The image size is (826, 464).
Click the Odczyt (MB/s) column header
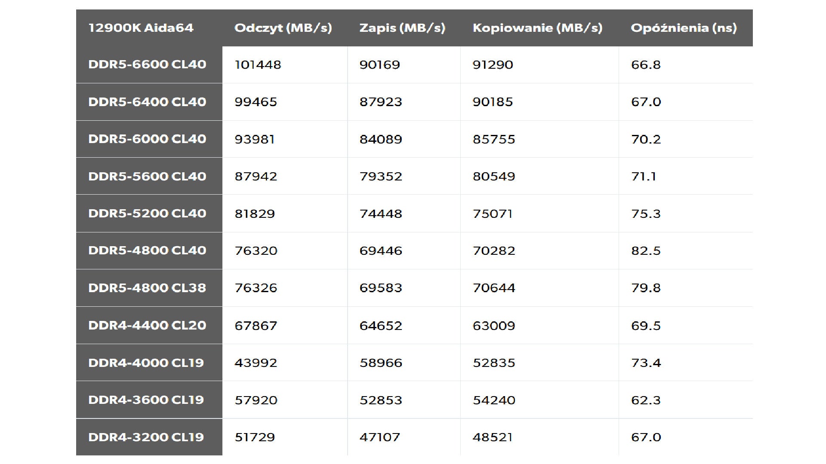283,28
